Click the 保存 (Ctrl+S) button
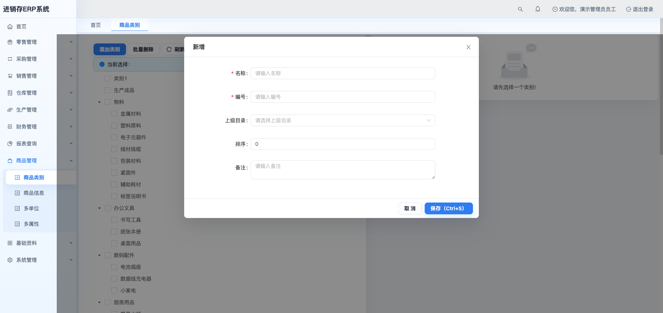Image resolution: width=663 pixels, height=313 pixels. tap(449, 208)
